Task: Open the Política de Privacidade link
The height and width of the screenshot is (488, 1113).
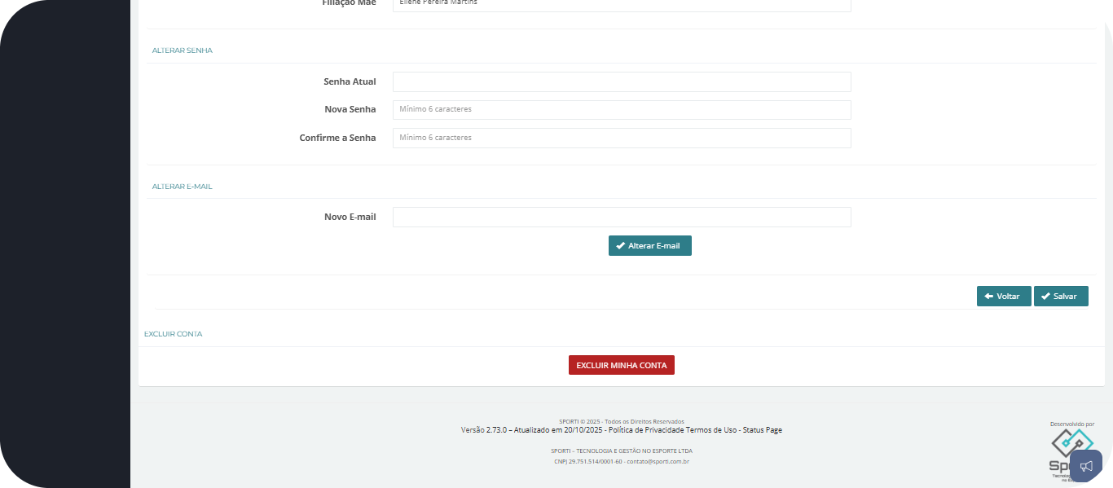Action: click(646, 430)
